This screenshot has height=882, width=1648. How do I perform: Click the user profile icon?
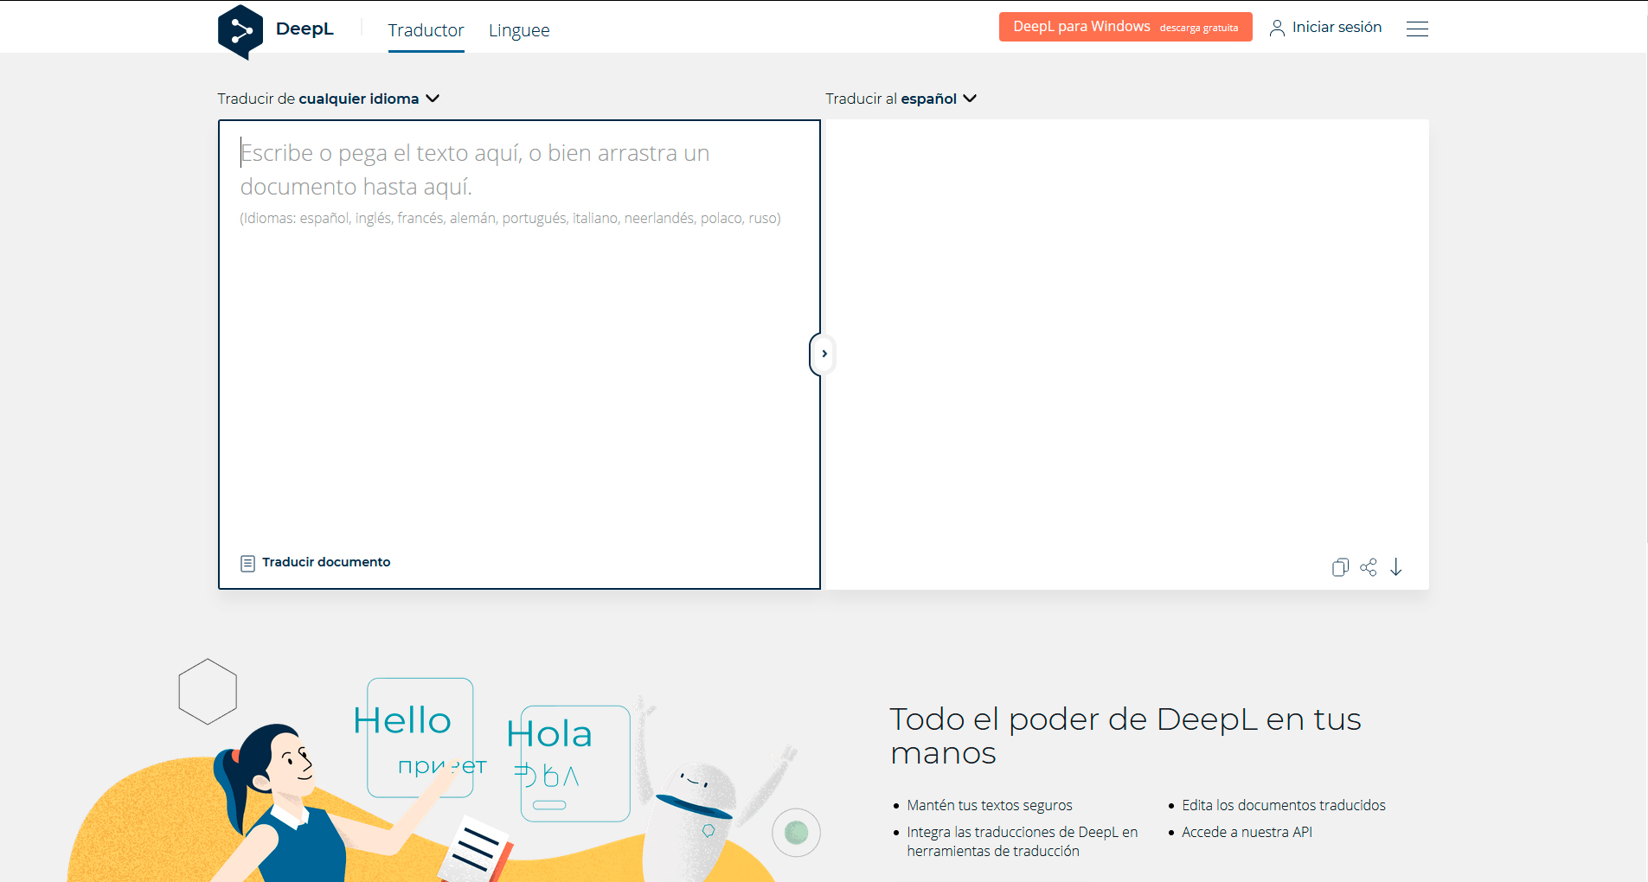click(x=1277, y=28)
